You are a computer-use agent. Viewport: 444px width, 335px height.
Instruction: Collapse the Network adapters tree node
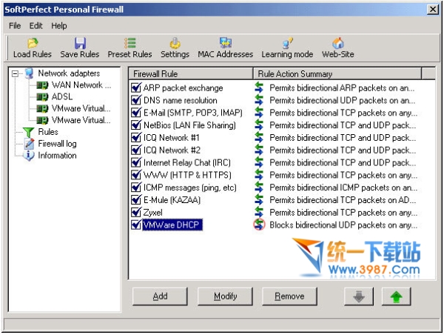pyautogui.click(x=15, y=74)
